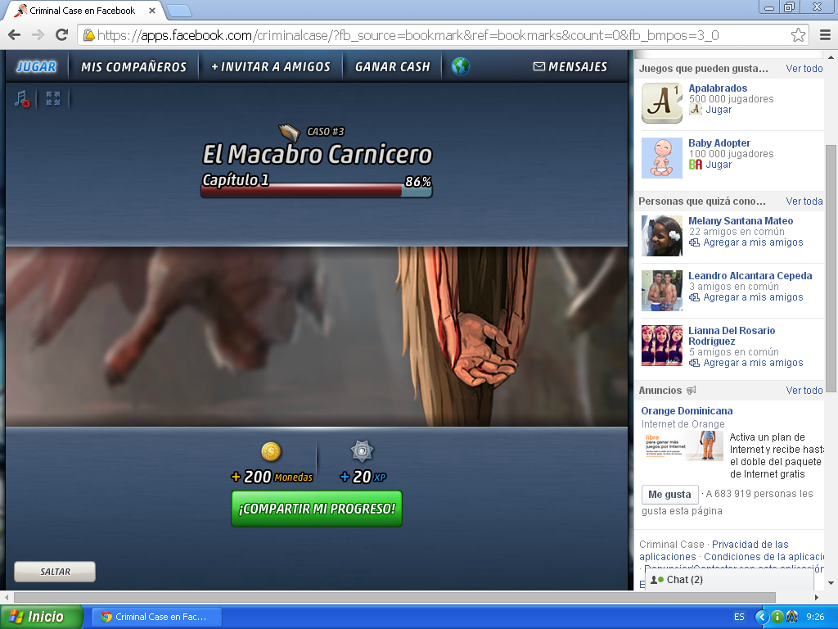
Task: Expand hidden system tray icons
Action: tap(762, 617)
